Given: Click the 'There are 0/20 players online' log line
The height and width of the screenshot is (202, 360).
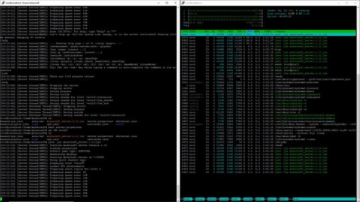Looking at the screenshot, I should tap(47, 76).
